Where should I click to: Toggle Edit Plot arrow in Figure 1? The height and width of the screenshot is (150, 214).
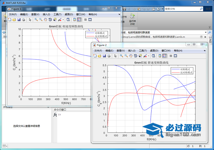click(30, 20)
